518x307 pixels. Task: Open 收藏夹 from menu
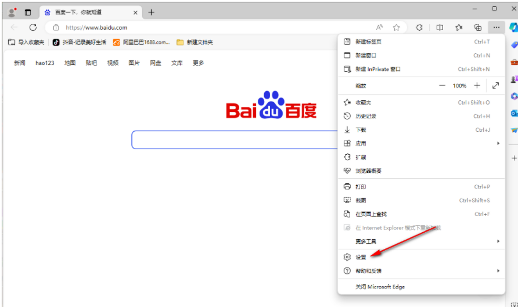point(421,103)
